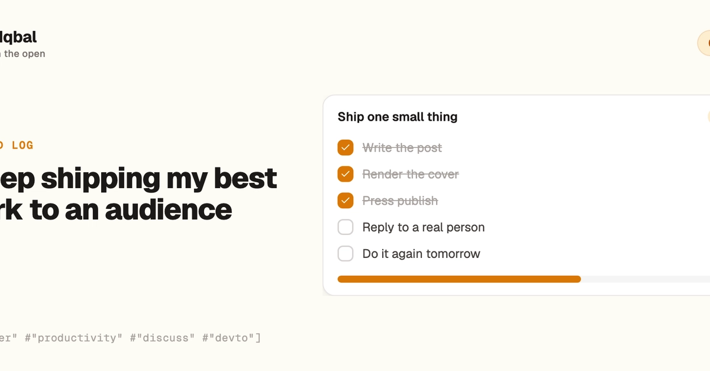Check the 'Reply to a real person' box
Viewport: 710px width, 371px height.
point(346,227)
